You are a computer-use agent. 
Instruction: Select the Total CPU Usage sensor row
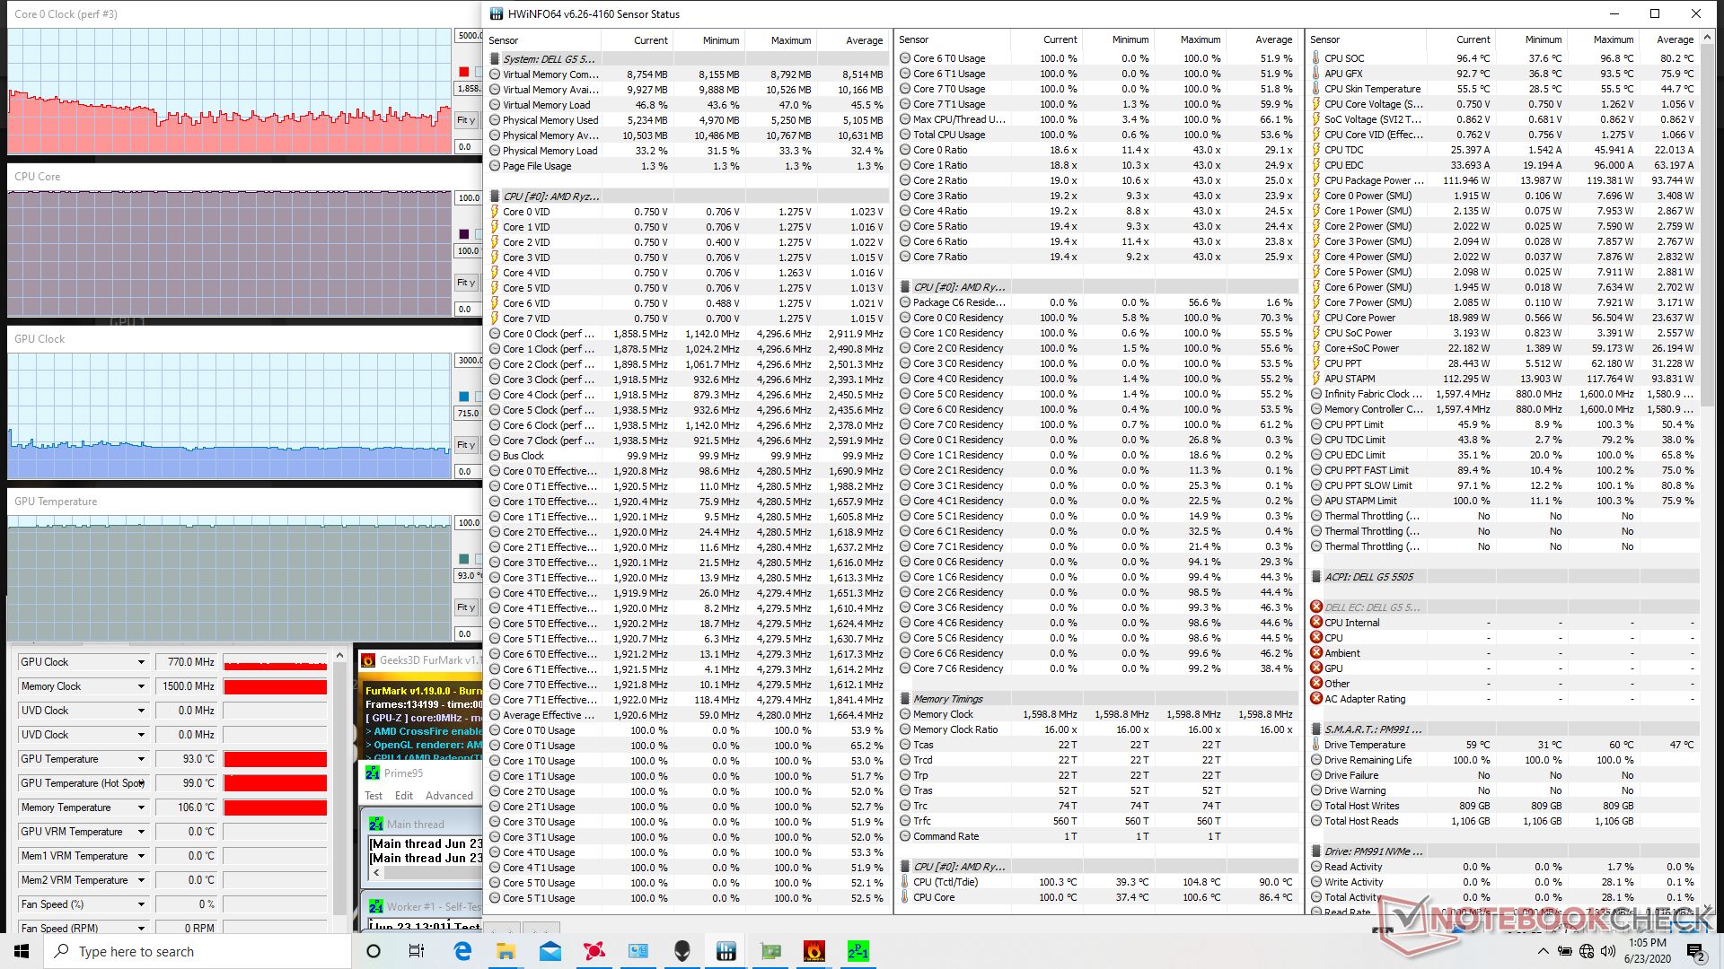949,135
